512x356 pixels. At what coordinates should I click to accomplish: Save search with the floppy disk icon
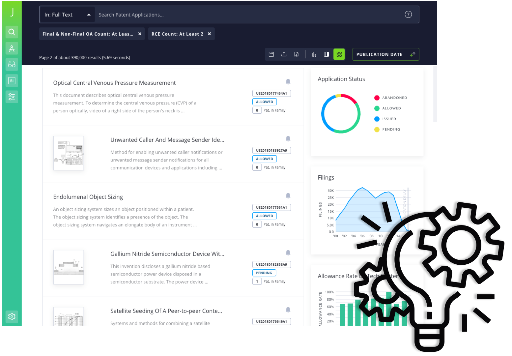click(x=271, y=54)
